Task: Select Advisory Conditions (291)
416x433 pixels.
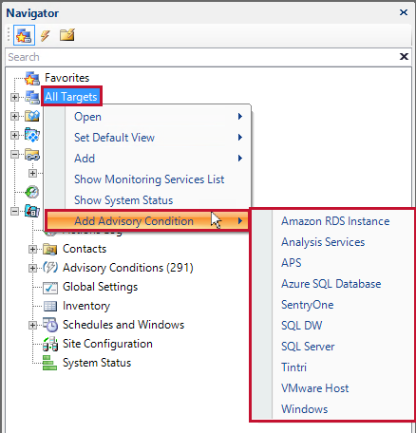Action: 128,268
